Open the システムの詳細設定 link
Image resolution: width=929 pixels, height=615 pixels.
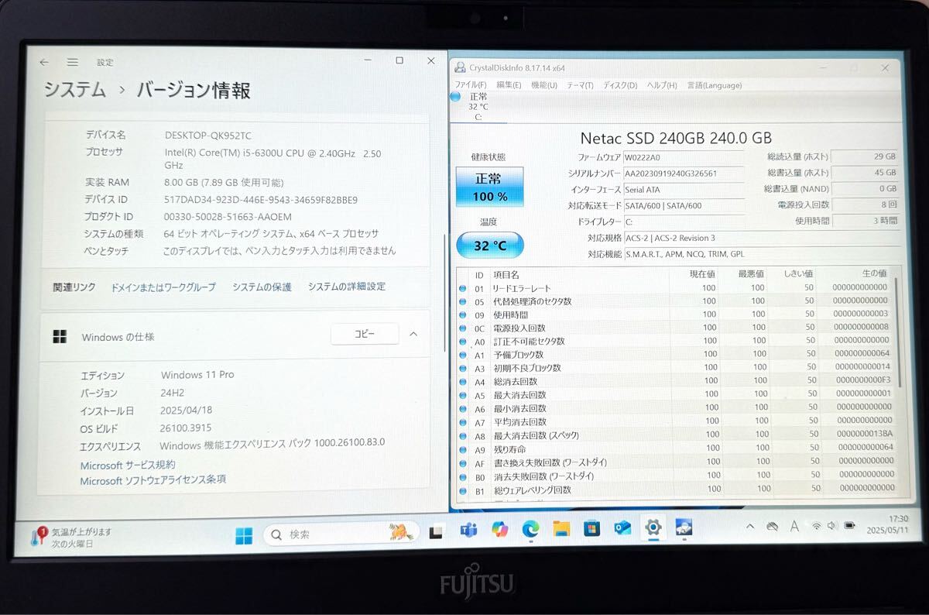347,287
